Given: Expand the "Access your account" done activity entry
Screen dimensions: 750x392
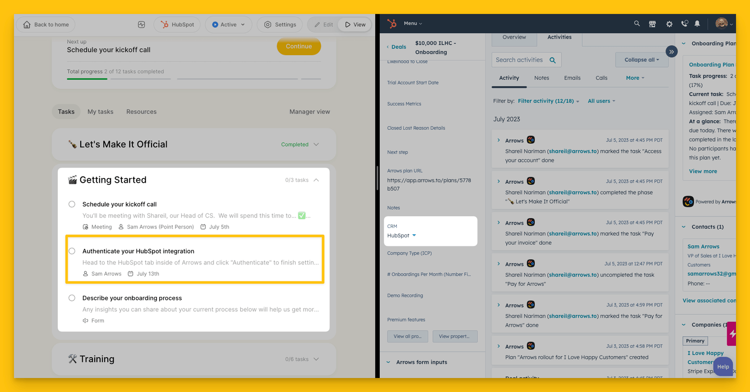Looking at the screenshot, I should point(498,141).
